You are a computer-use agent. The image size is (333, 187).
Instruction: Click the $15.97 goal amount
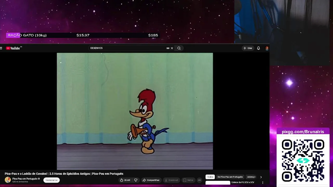point(83,35)
